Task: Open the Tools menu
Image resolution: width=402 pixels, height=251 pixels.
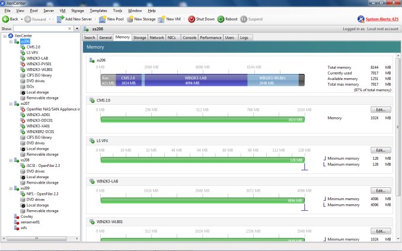Action: coord(117,11)
